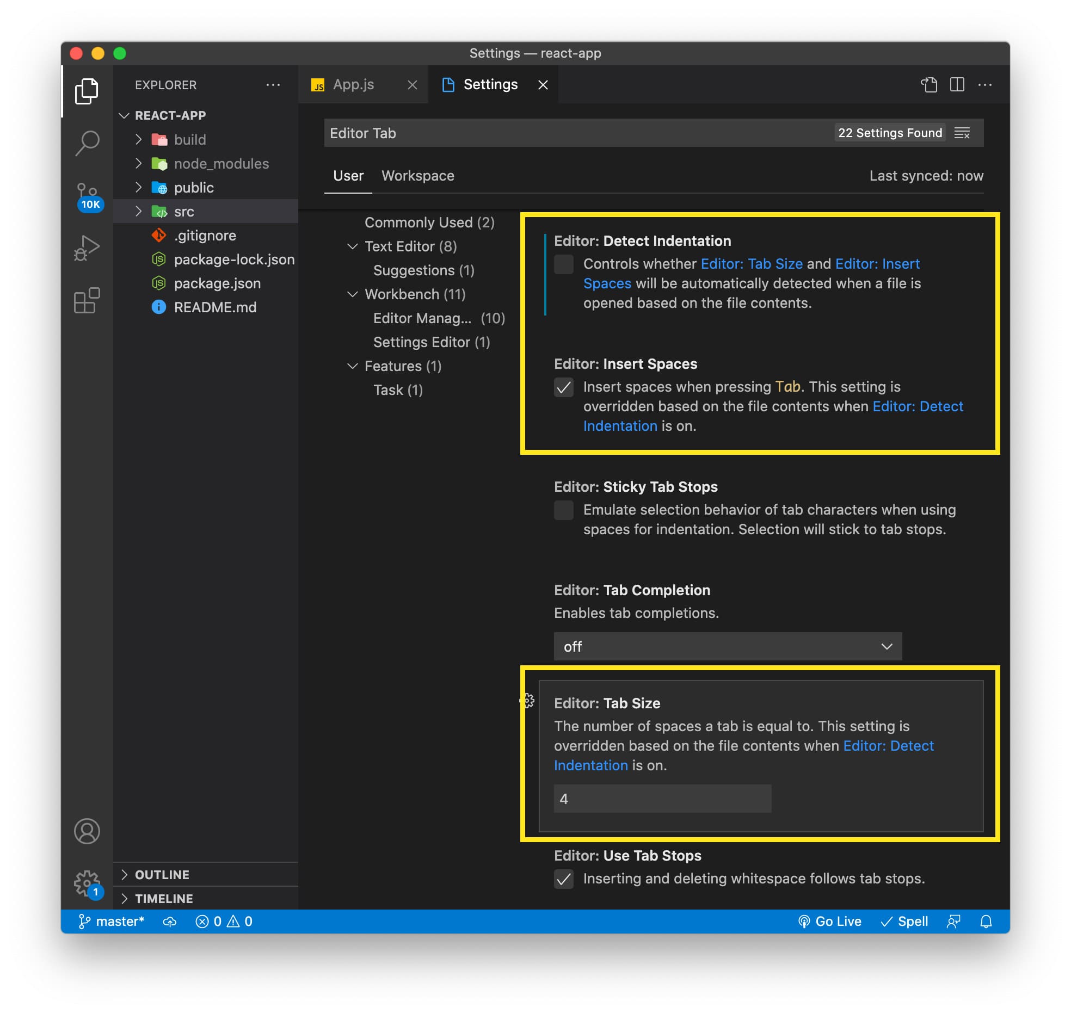Disable the Insert Spaces checkbox

tap(564, 388)
